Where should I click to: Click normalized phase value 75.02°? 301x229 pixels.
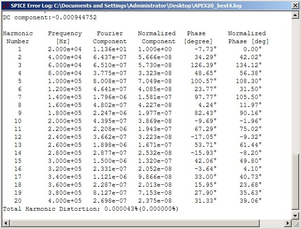coord(250,129)
